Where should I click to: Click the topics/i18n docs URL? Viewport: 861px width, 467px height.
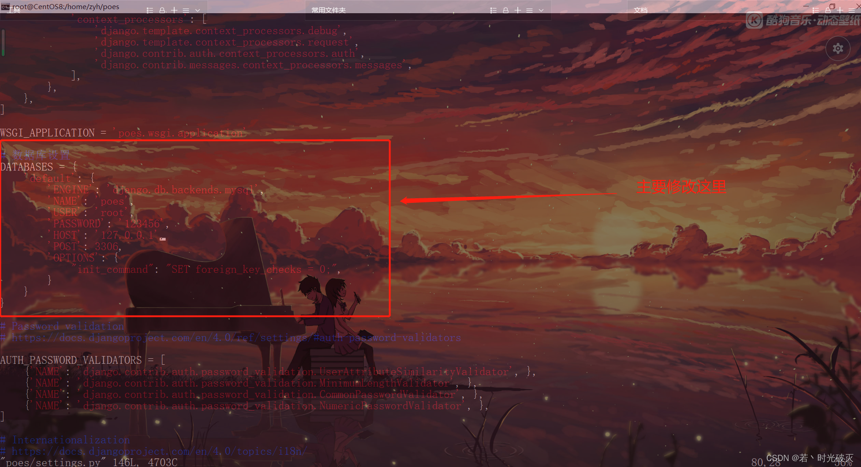click(160, 451)
